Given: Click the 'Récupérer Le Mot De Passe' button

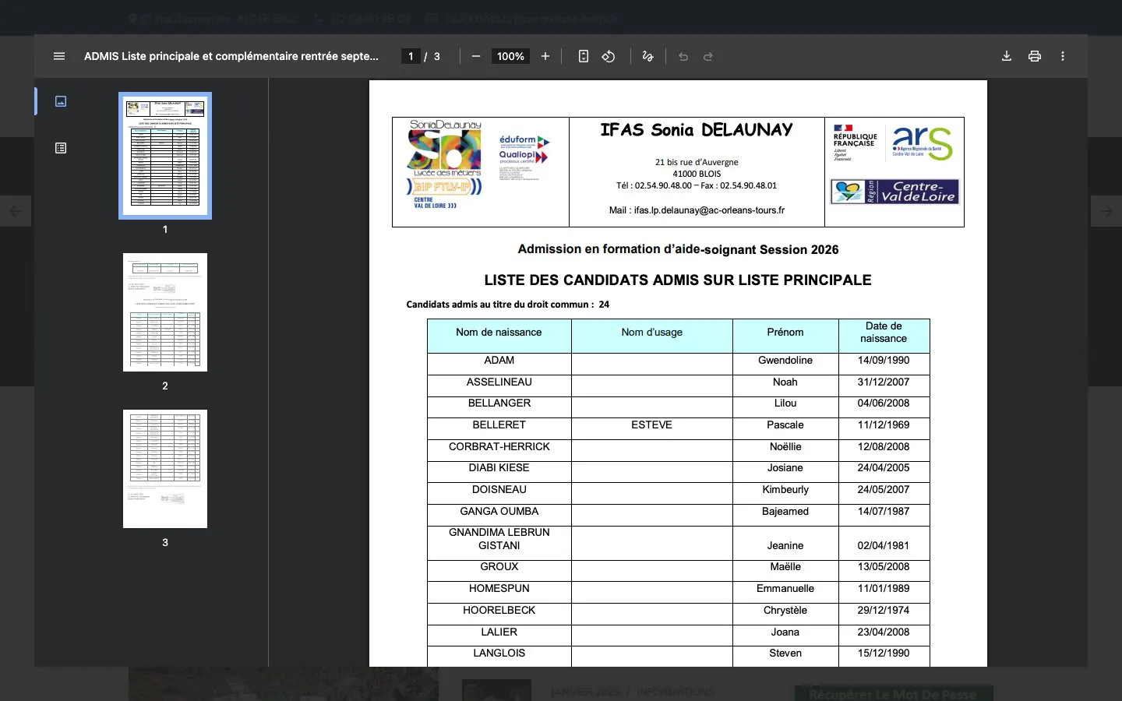Looking at the screenshot, I should coord(894,693).
